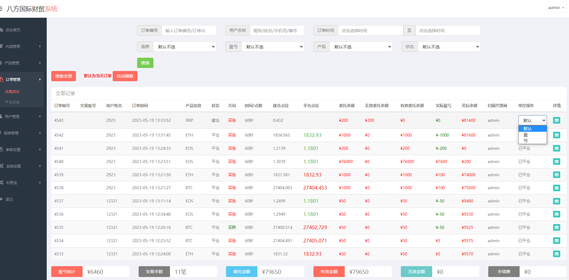Expand 用户管理 sidebar menu
Screen dimensions: 569x280
[x=21, y=116]
